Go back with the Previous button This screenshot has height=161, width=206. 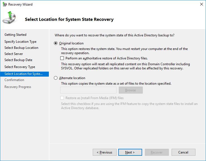[x=104, y=152]
